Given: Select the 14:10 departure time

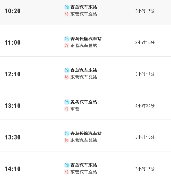Looking at the screenshot, I should click(x=13, y=169).
